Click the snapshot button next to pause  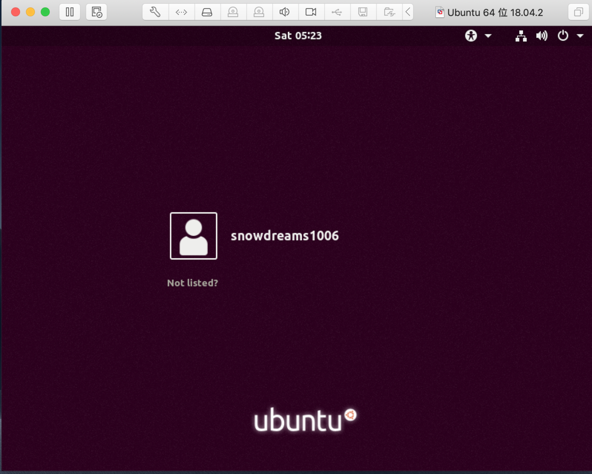click(x=96, y=12)
